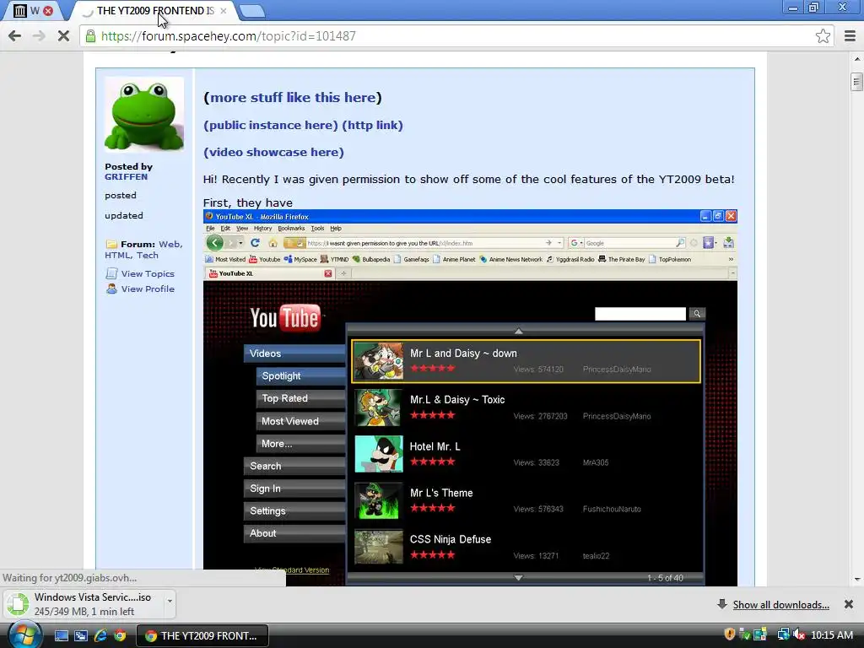
Task: Open the 'public instance here' link
Action: (271, 125)
